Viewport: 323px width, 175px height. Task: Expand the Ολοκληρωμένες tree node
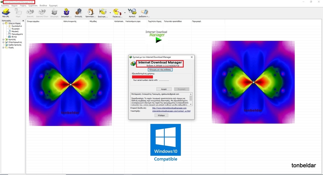3,42
